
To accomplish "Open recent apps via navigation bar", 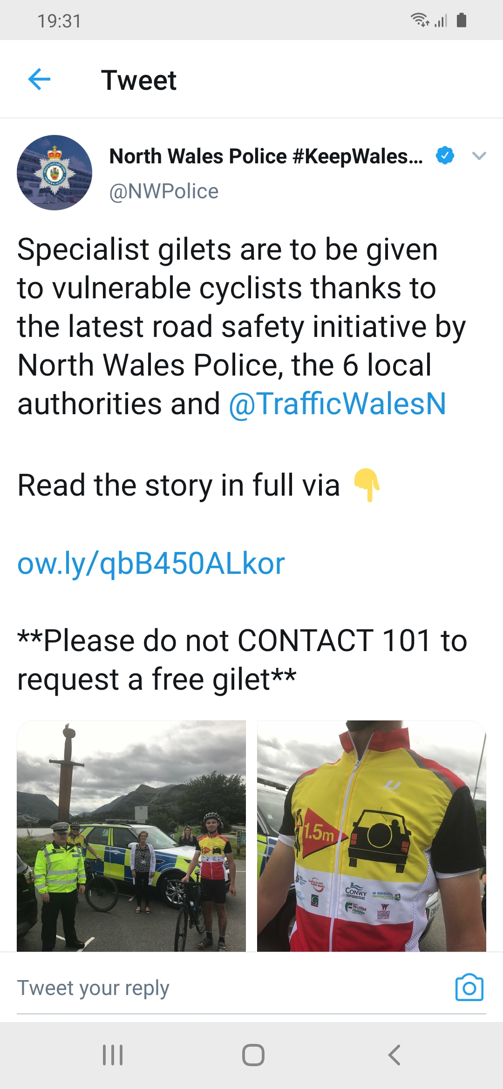I will click(x=113, y=1055).
